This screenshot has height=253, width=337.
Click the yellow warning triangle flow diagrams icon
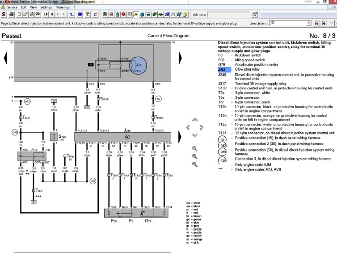(136, 14)
